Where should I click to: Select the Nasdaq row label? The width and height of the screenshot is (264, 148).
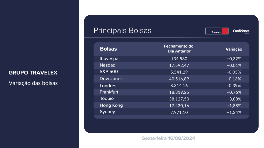point(108,65)
